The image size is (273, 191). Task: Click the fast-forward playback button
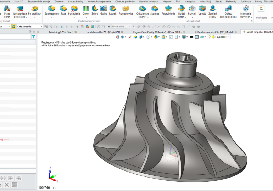[x=11, y=178]
